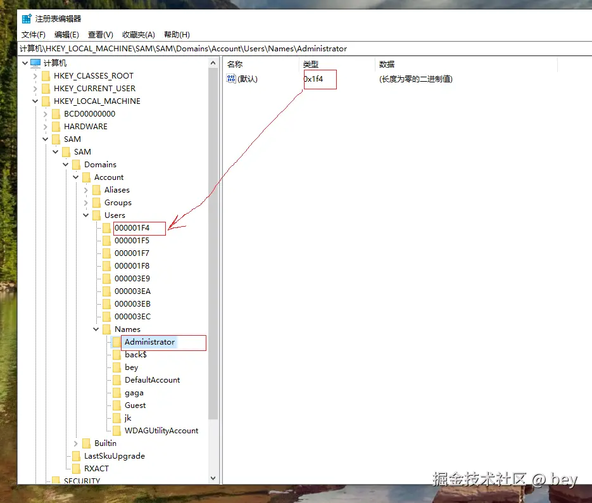This screenshot has height=503, width=592.
Task: Expand the HKEY_CLASSES_ROOT branch
Action: click(x=35, y=75)
